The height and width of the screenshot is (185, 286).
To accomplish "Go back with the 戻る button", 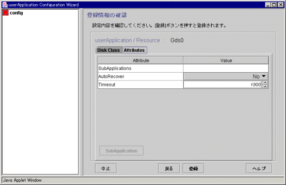I will pyautogui.click(x=169, y=168).
